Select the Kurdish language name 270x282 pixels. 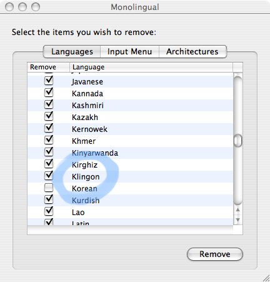tap(86, 201)
